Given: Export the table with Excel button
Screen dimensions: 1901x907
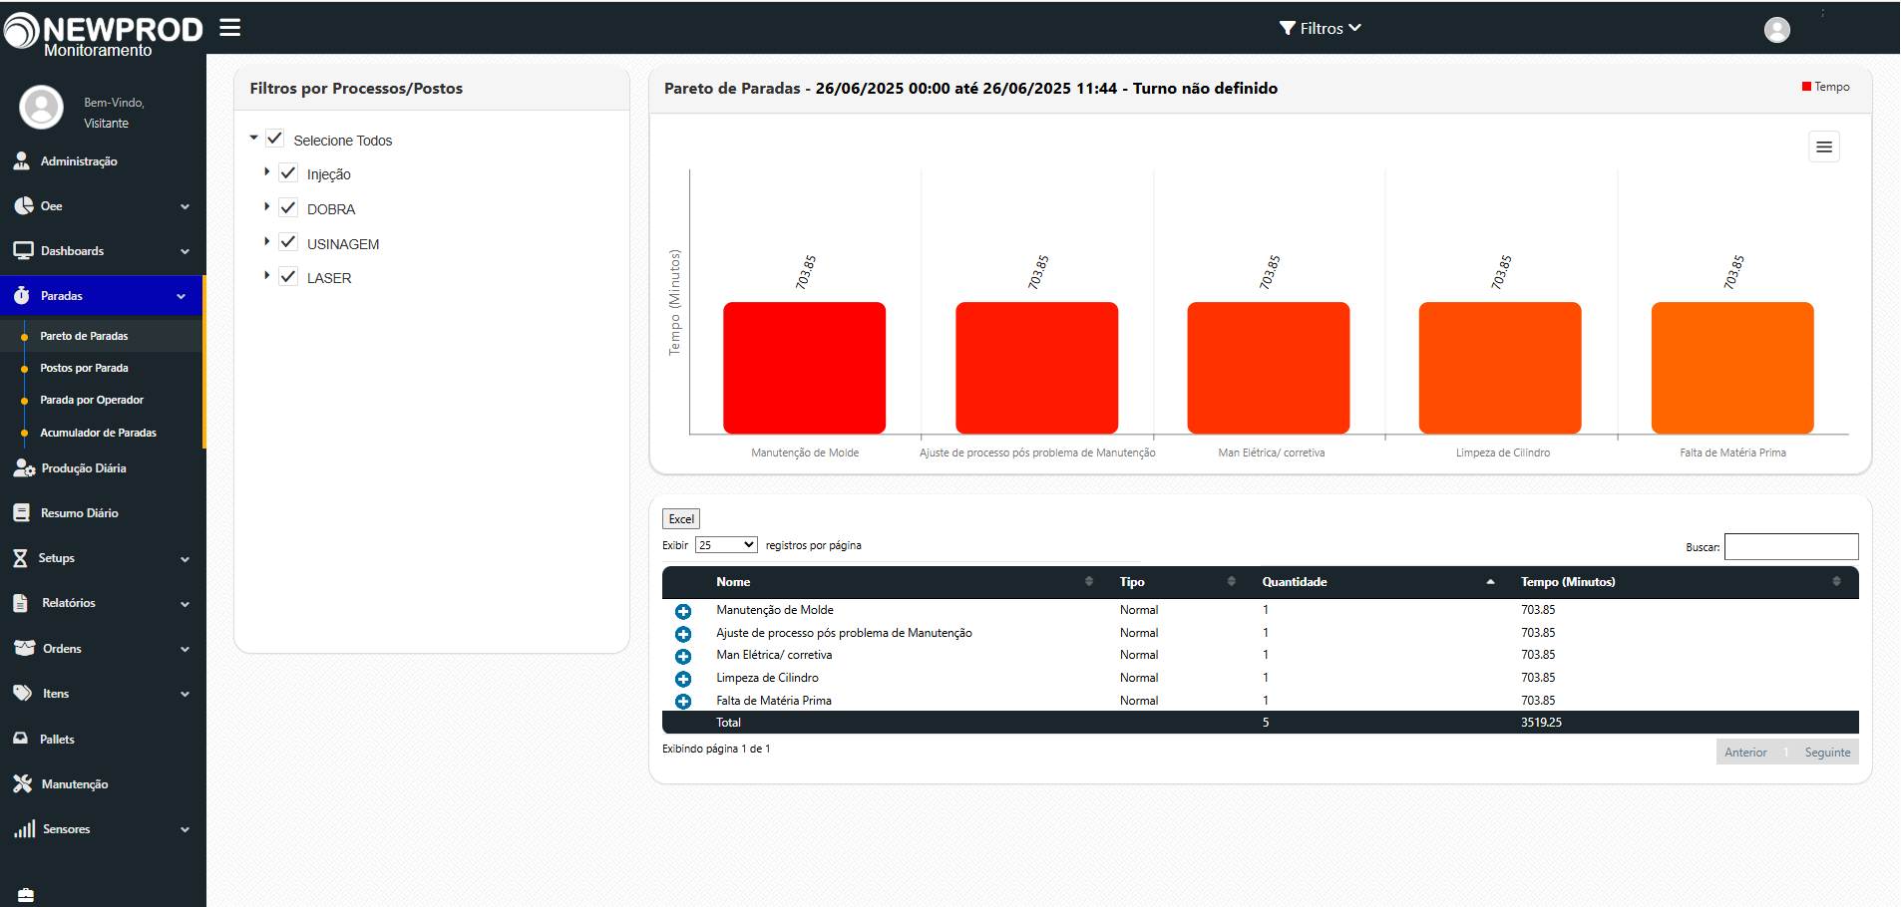Looking at the screenshot, I should 681,519.
